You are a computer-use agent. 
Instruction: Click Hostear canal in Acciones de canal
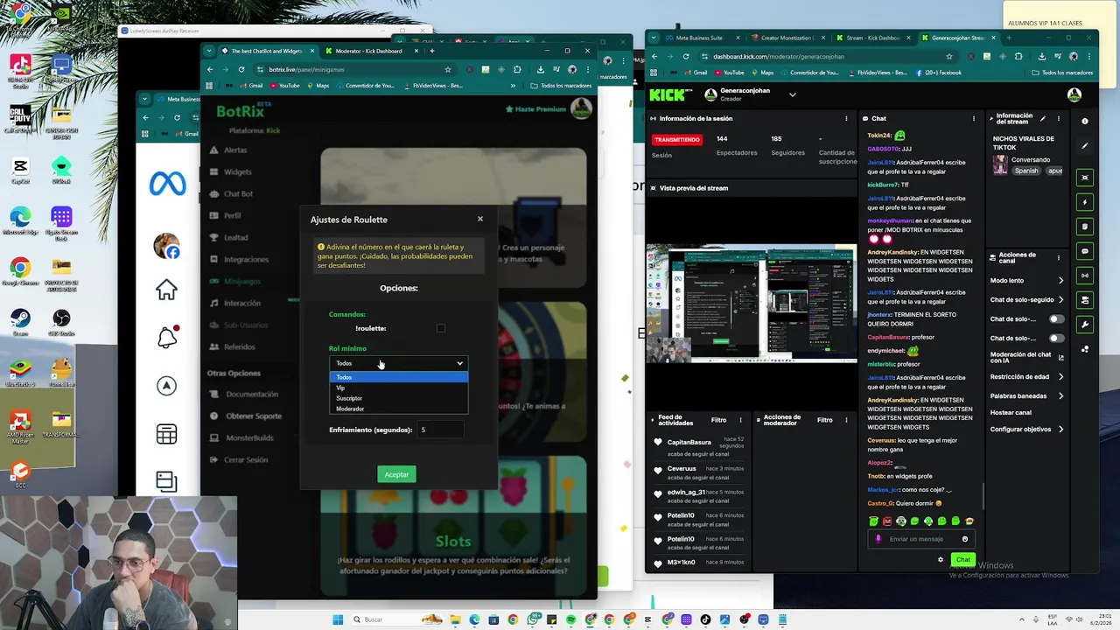[x=1011, y=412]
